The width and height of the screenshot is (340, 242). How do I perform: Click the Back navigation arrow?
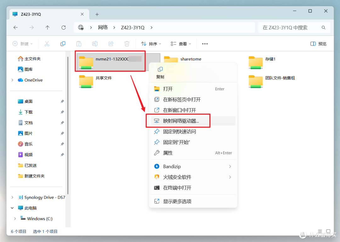[x=16, y=28]
